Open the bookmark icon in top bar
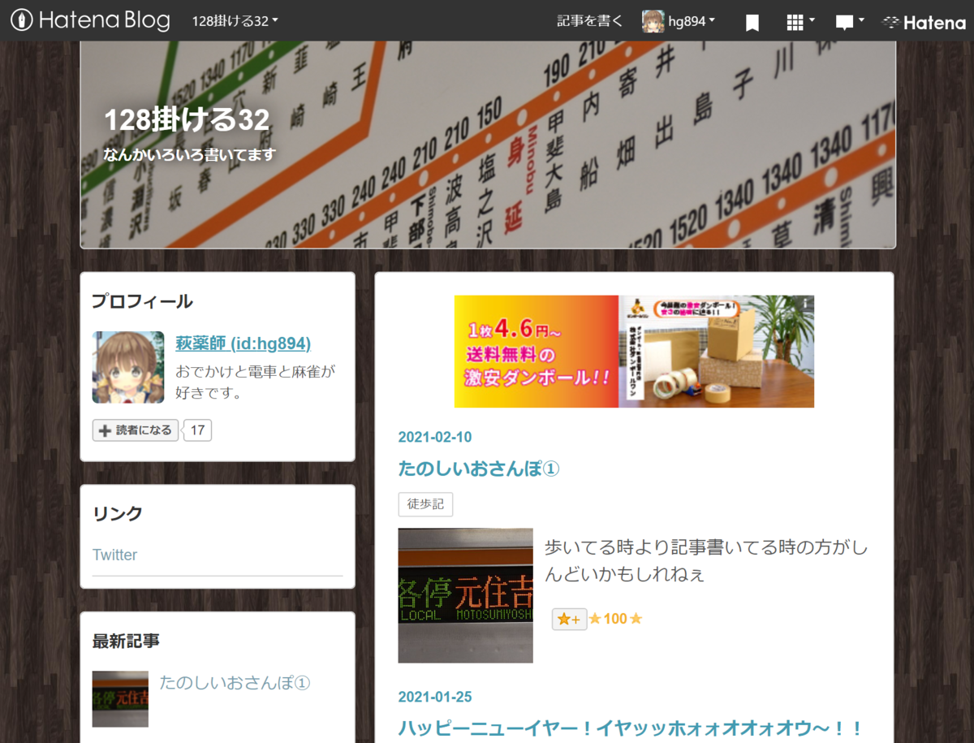The height and width of the screenshot is (743, 974). (x=752, y=23)
